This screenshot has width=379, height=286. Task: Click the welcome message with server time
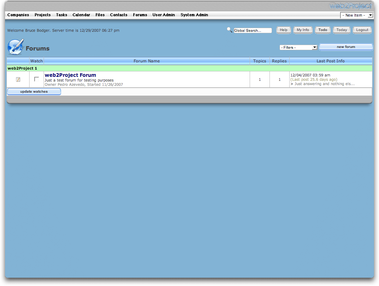tap(63, 31)
